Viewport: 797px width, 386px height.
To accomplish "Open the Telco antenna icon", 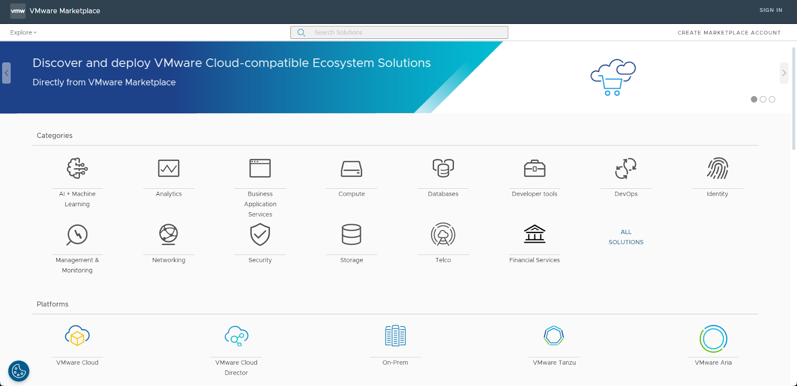I will tap(443, 235).
